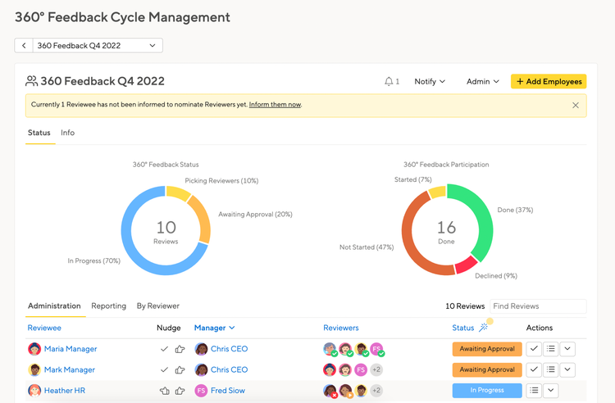Go back using the left arrow button
The width and height of the screenshot is (615, 403).
(x=24, y=45)
